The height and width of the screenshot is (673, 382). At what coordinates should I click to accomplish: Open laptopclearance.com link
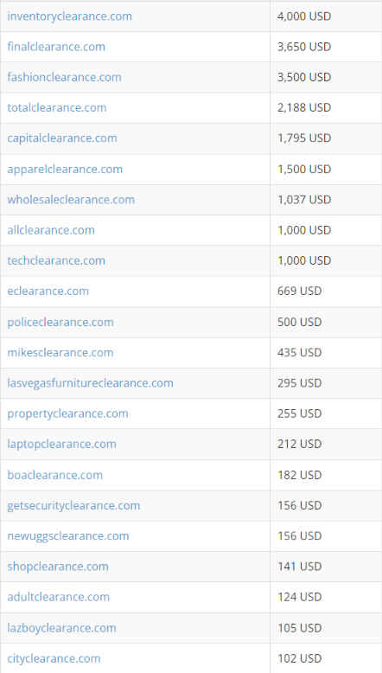coord(61,444)
